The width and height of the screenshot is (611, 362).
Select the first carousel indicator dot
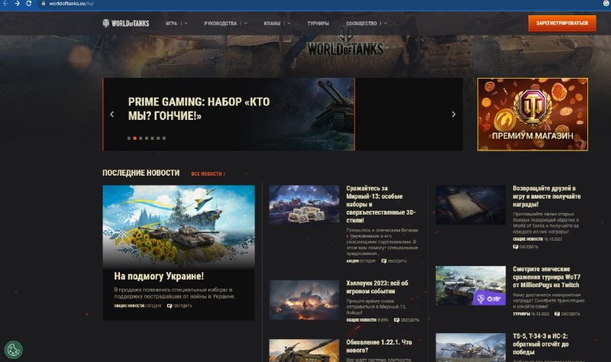[x=129, y=138]
